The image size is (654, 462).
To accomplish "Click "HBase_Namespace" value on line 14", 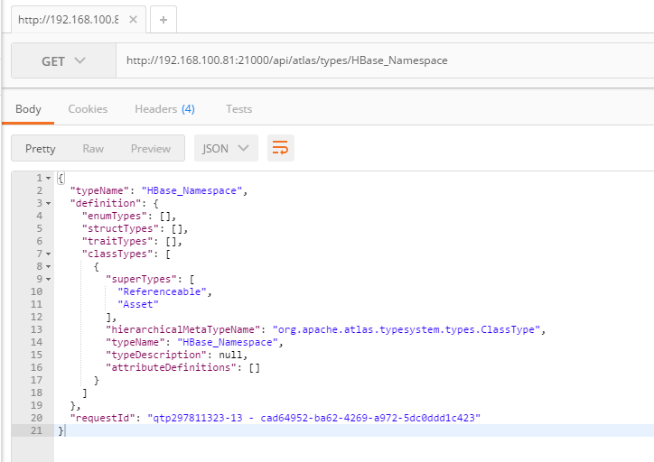I will coord(228,342).
